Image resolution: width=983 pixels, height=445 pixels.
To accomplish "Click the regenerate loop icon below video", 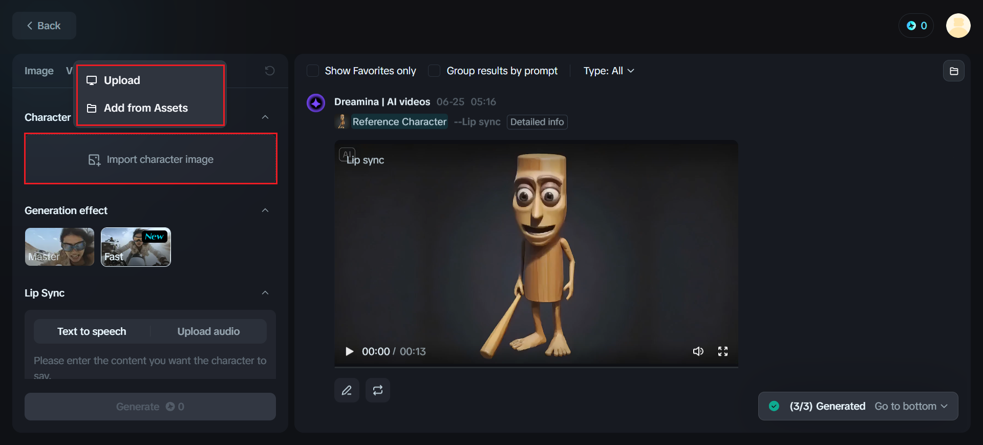I will (378, 390).
